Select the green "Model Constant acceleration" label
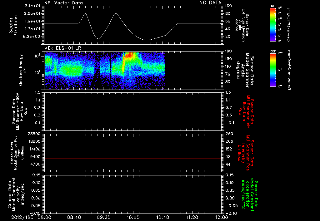This screenshot has height=221, width=320. coord(250,194)
